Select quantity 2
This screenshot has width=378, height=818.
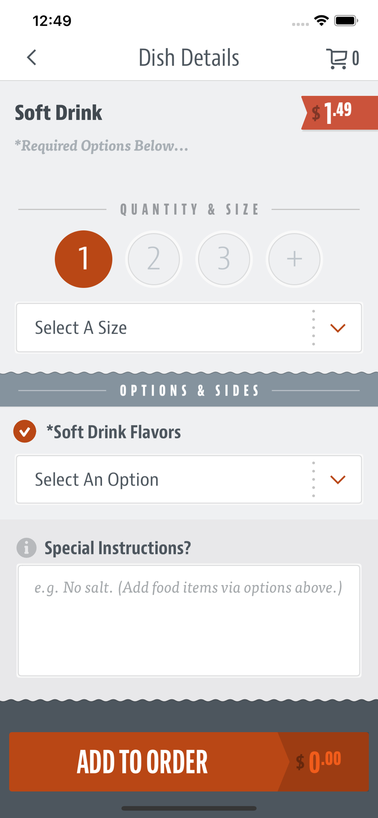[154, 259]
